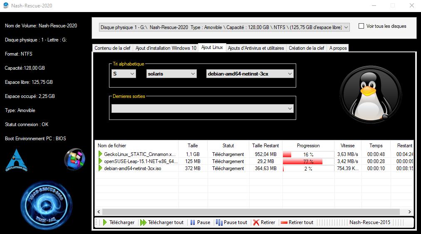Click the Taille column header

click(x=193, y=145)
